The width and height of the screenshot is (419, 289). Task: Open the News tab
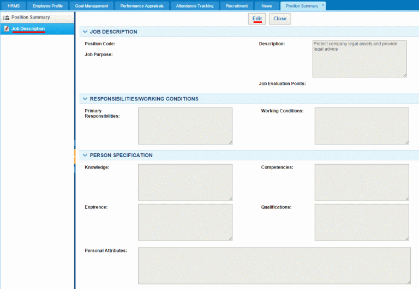(266, 6)
